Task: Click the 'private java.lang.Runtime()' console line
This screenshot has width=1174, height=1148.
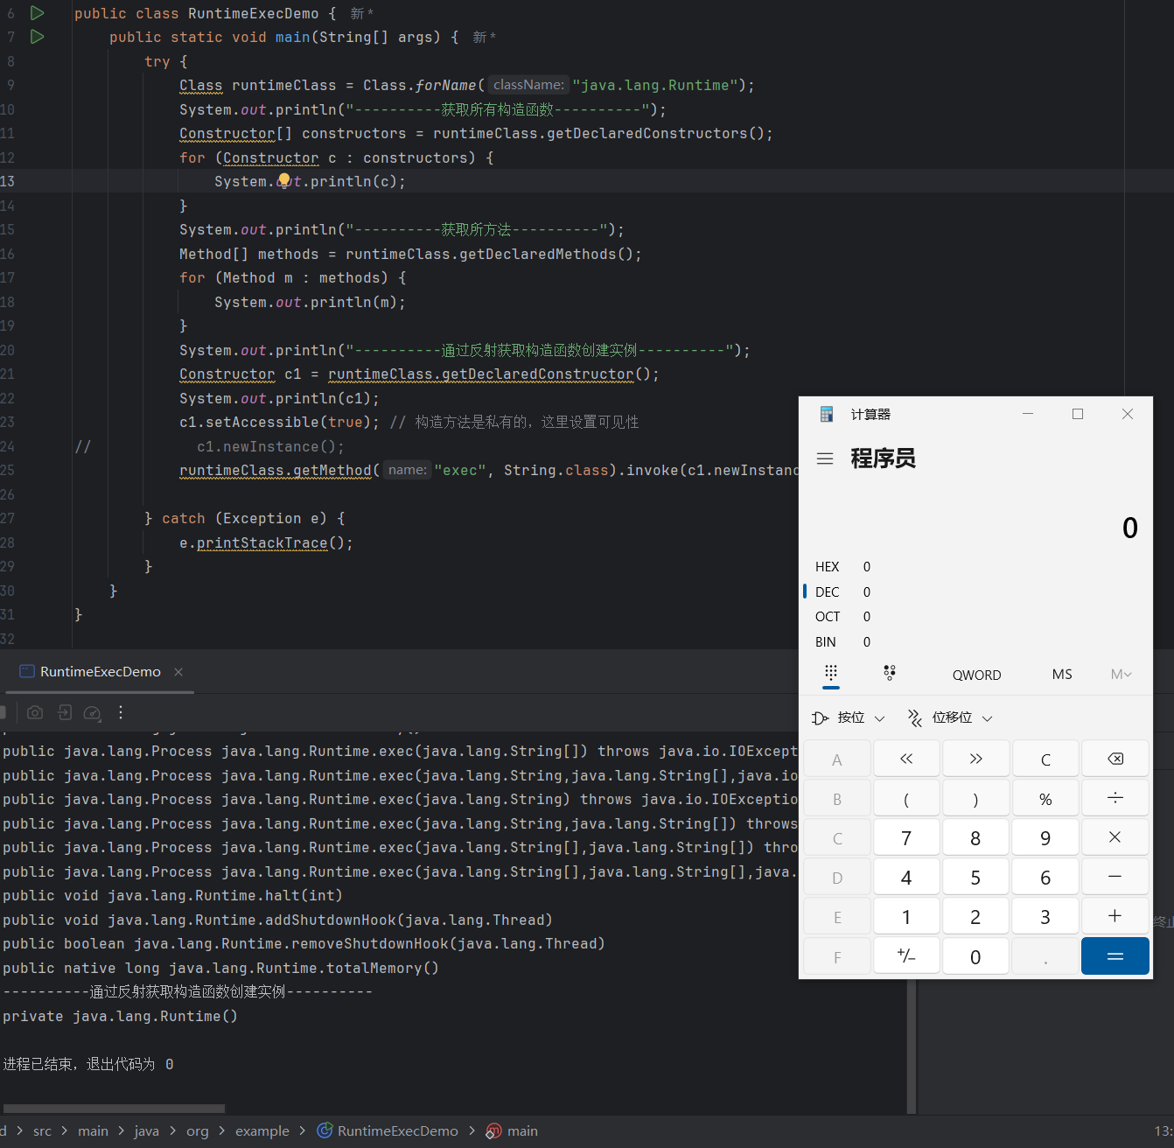Action: click(120, 1016)
